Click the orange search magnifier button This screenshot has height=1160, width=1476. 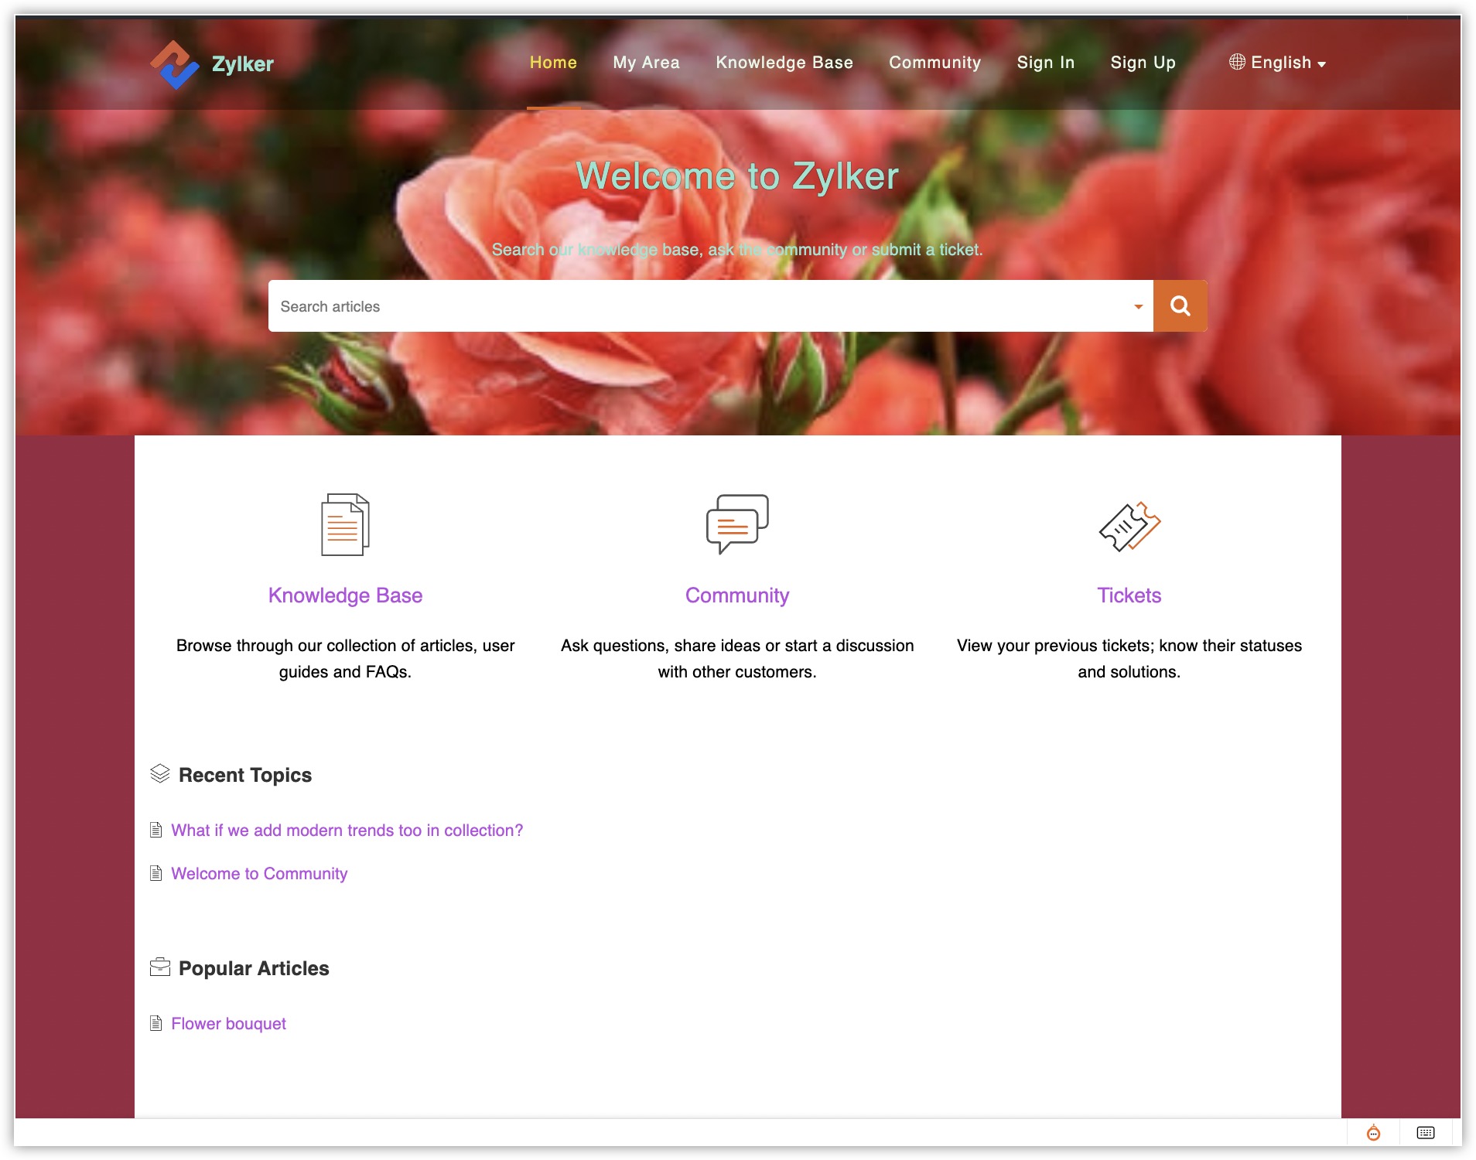coord(1180,306)
